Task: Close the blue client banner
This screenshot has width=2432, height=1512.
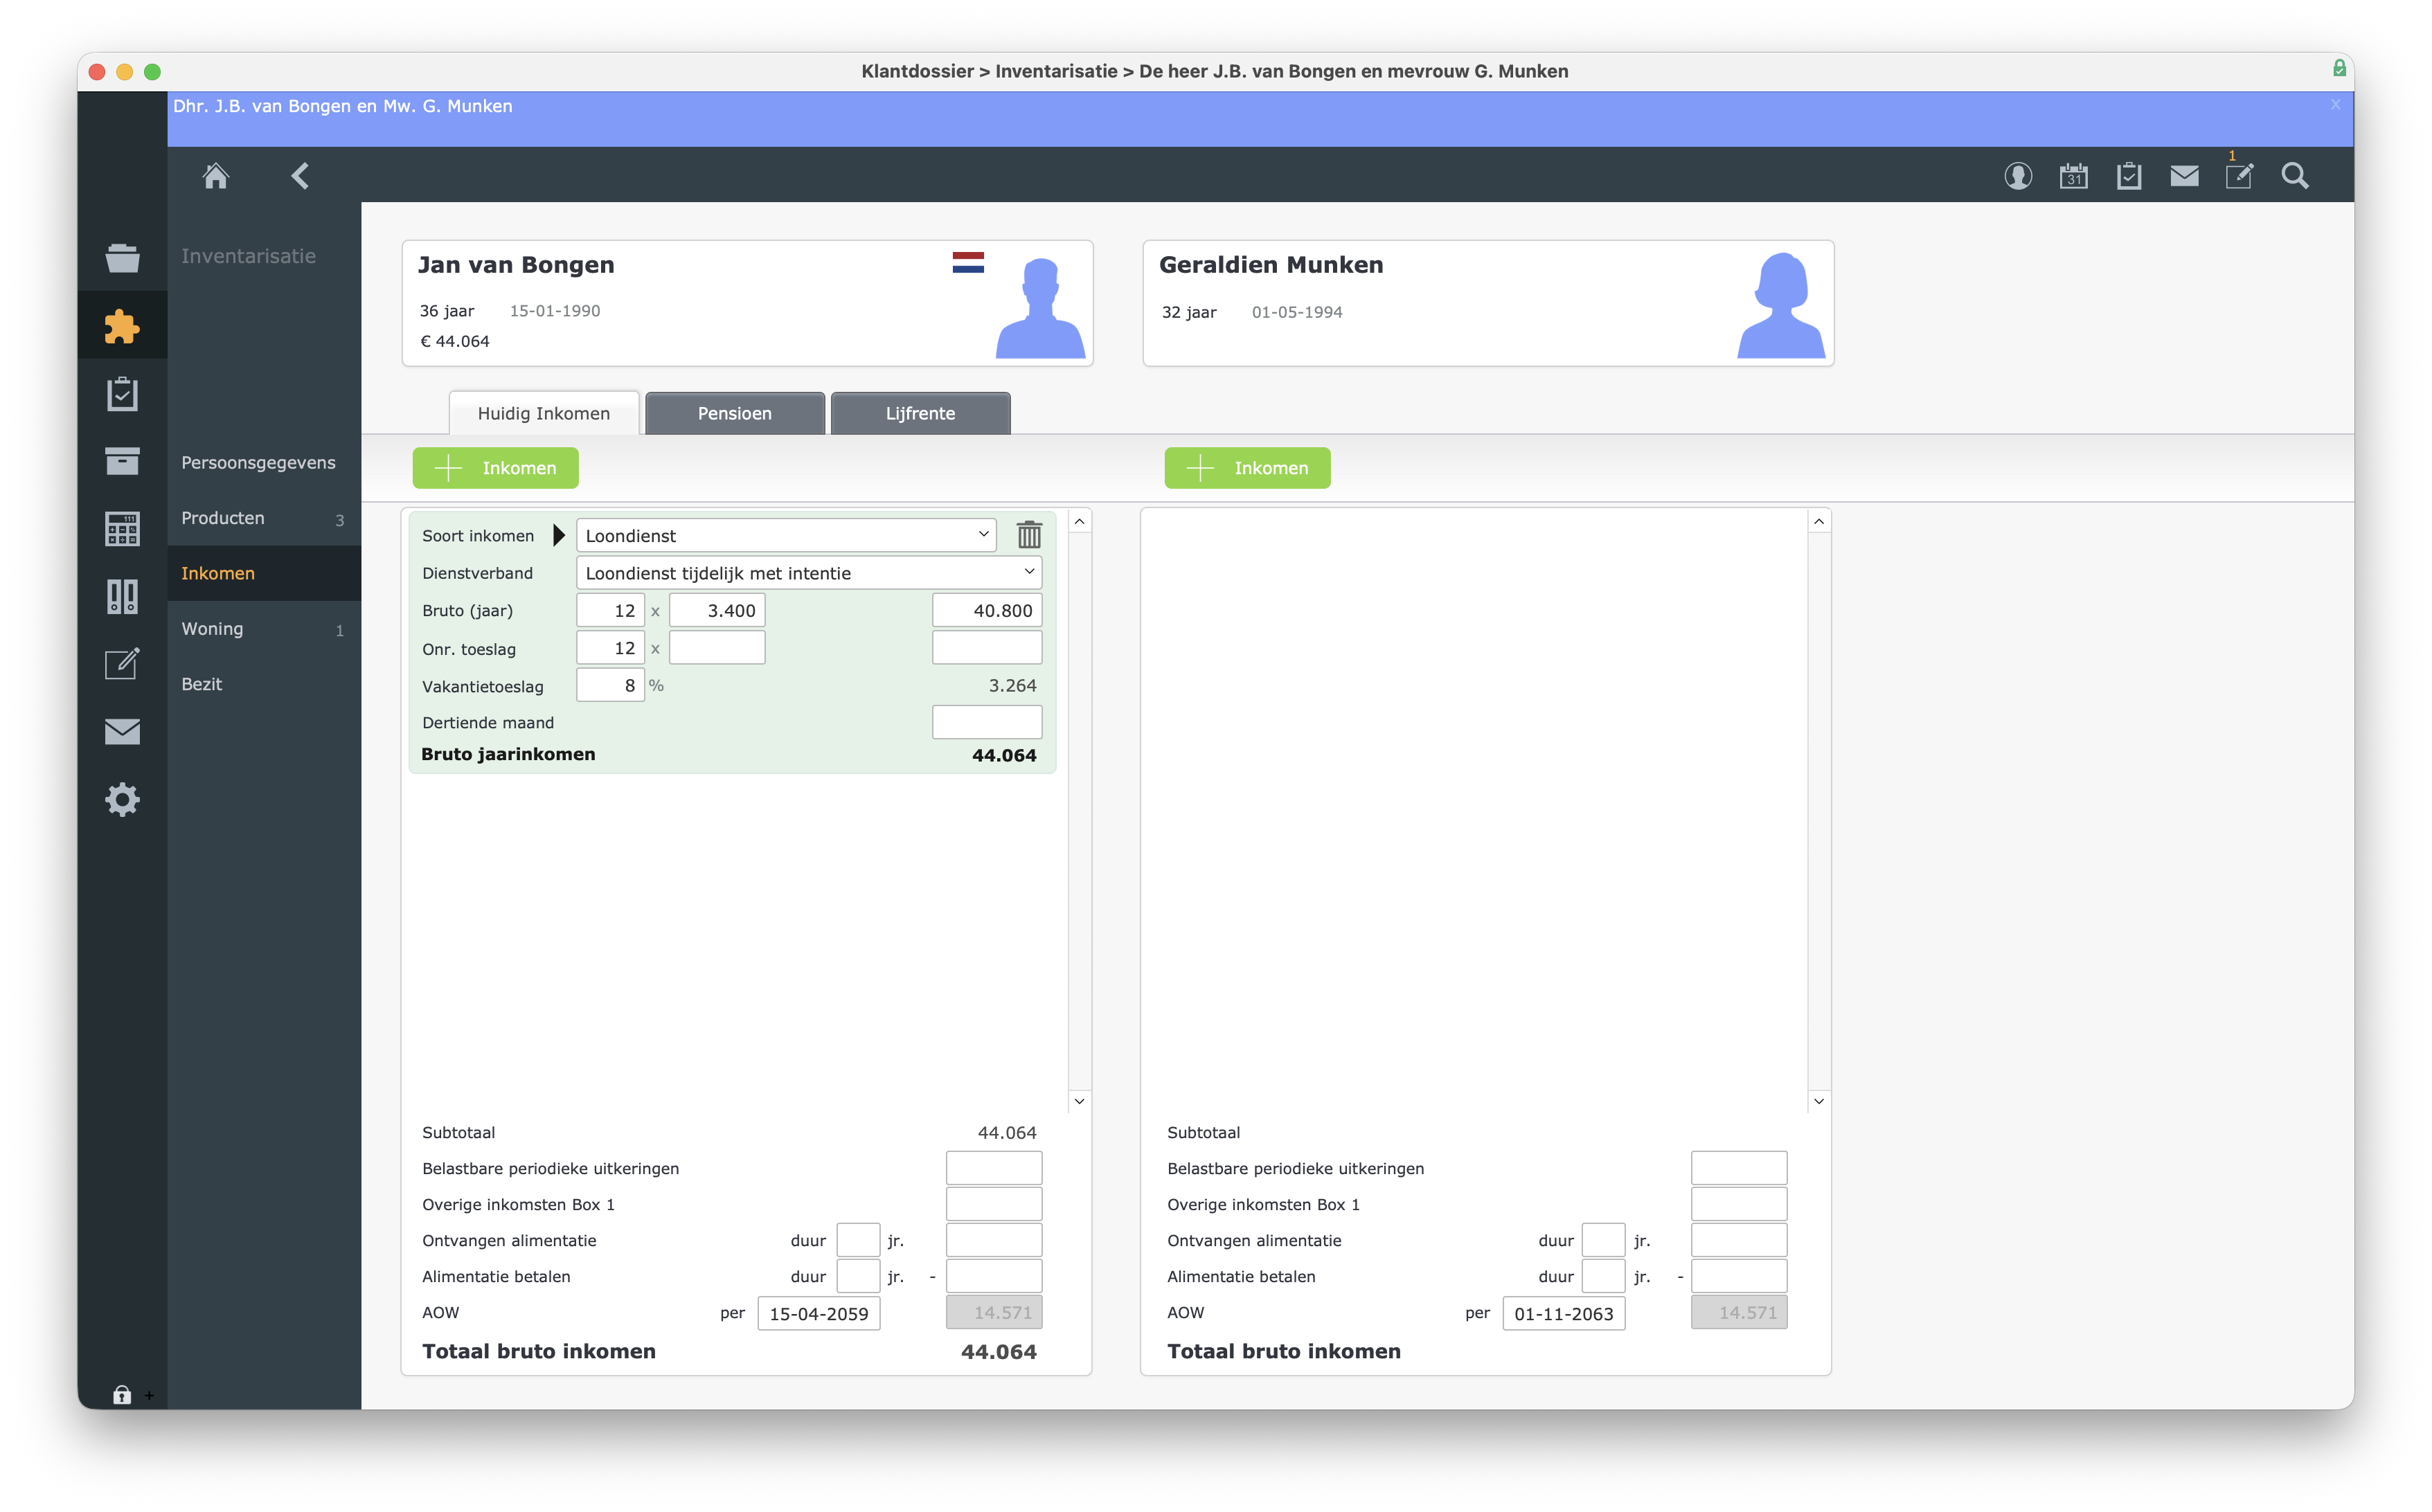Action: point(2335,104)
